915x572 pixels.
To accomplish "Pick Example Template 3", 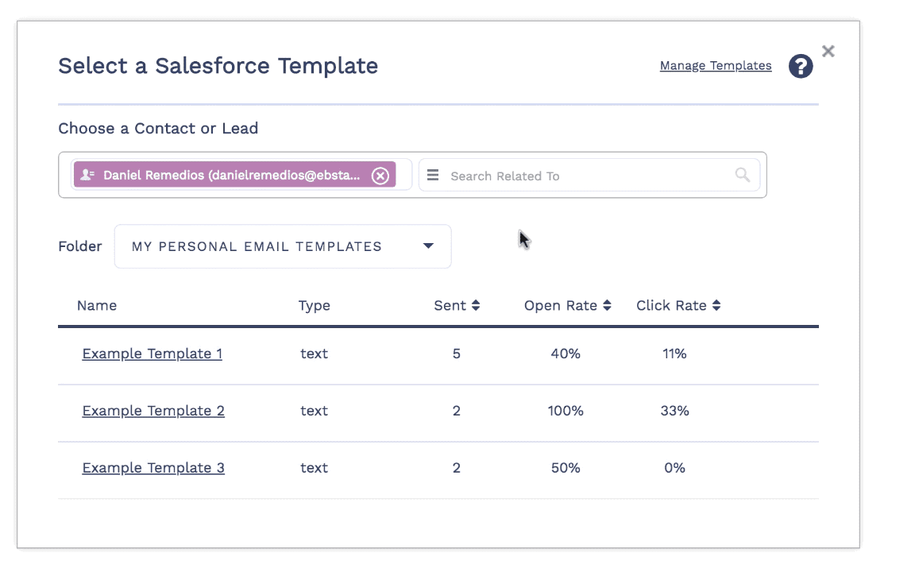I will (x=152, y=468).
